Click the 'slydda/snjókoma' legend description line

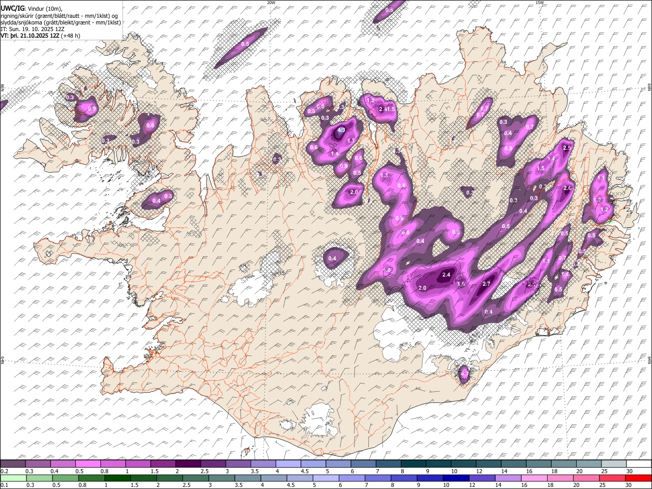pos(61,22)
